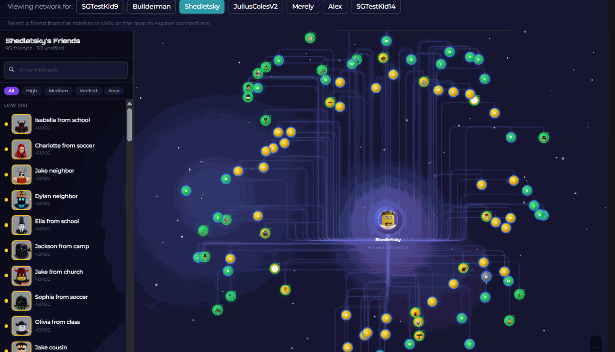
Task: Toggle the Verified filter chip
Action: pyautogui.click(x=88, y=91)
